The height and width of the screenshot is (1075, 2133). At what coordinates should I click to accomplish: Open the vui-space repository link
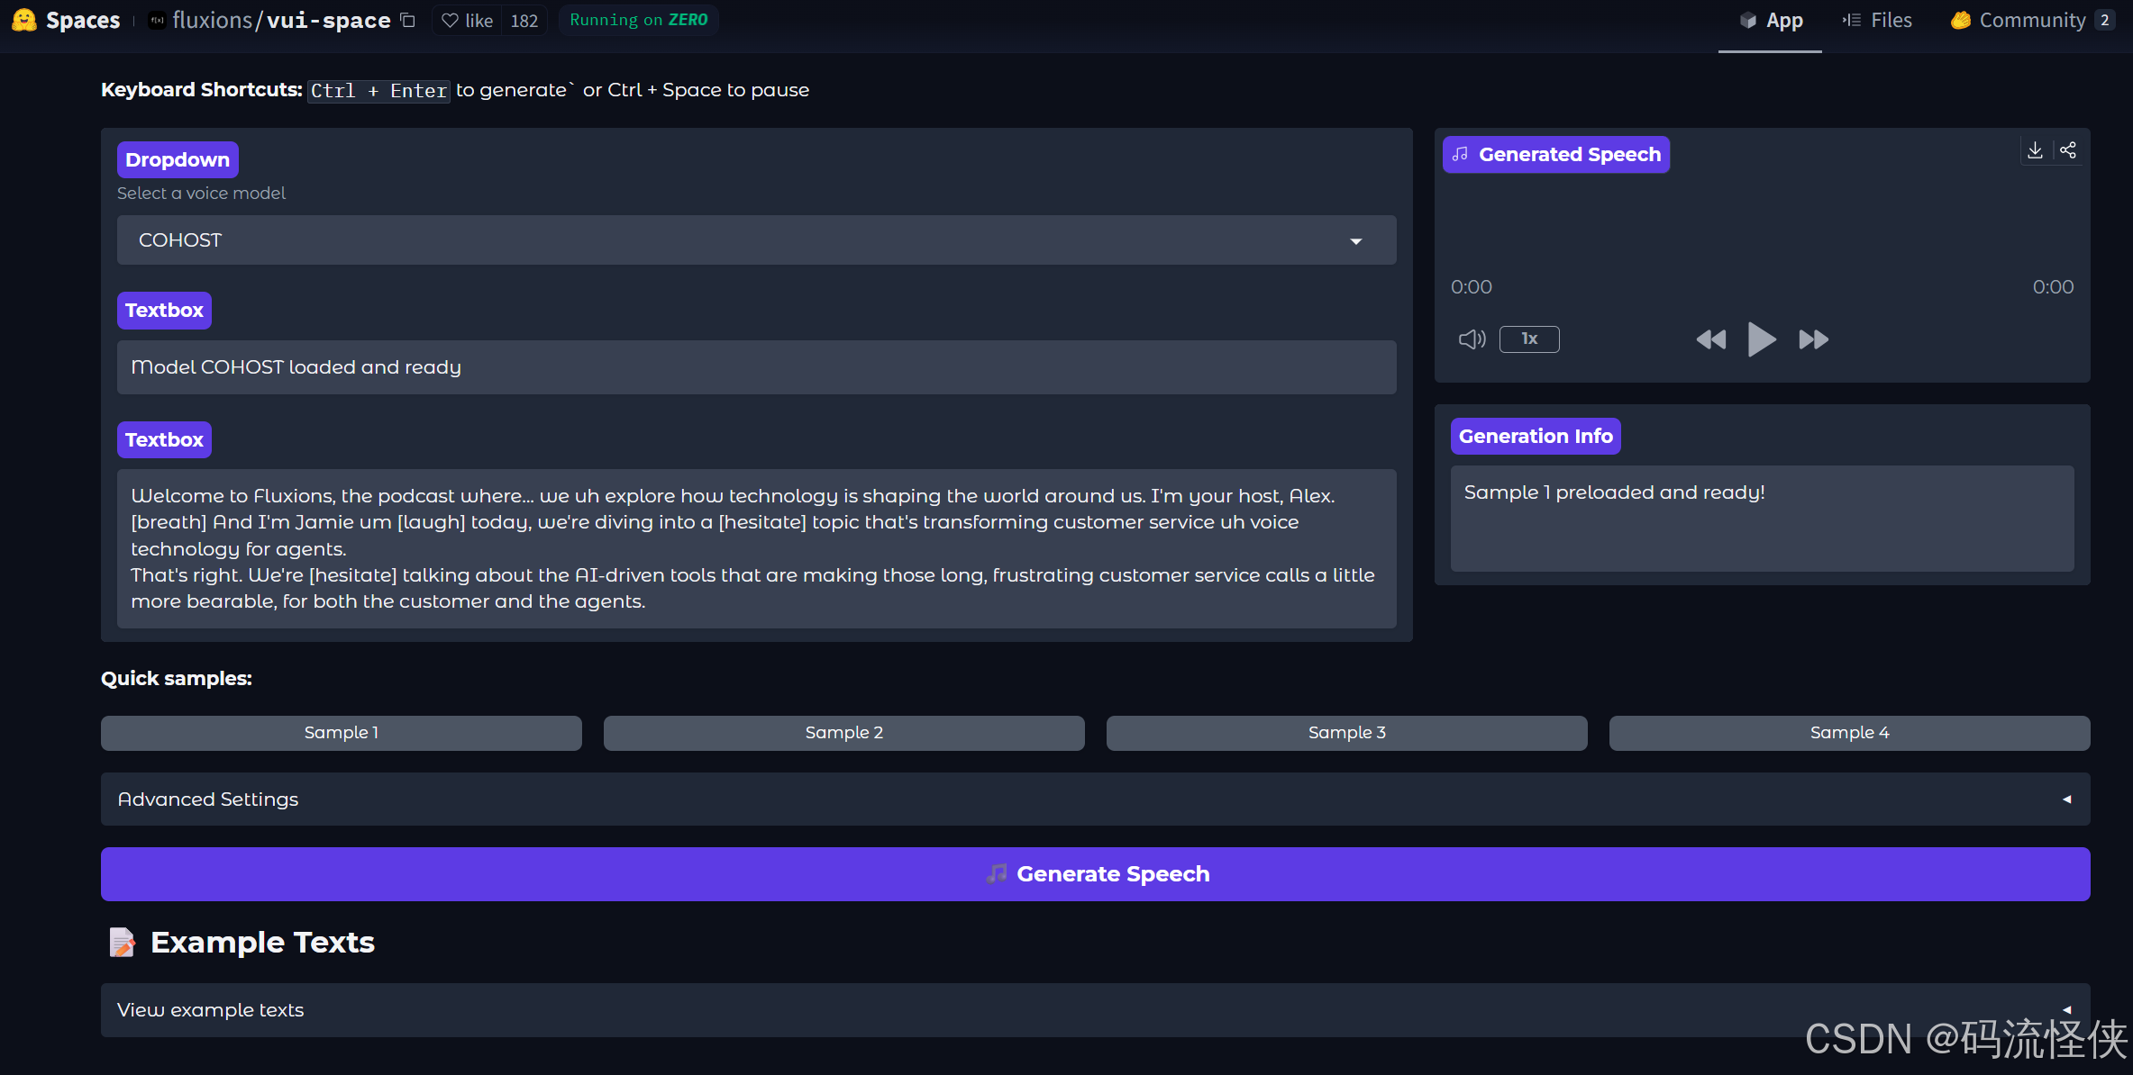click(328, 20)
